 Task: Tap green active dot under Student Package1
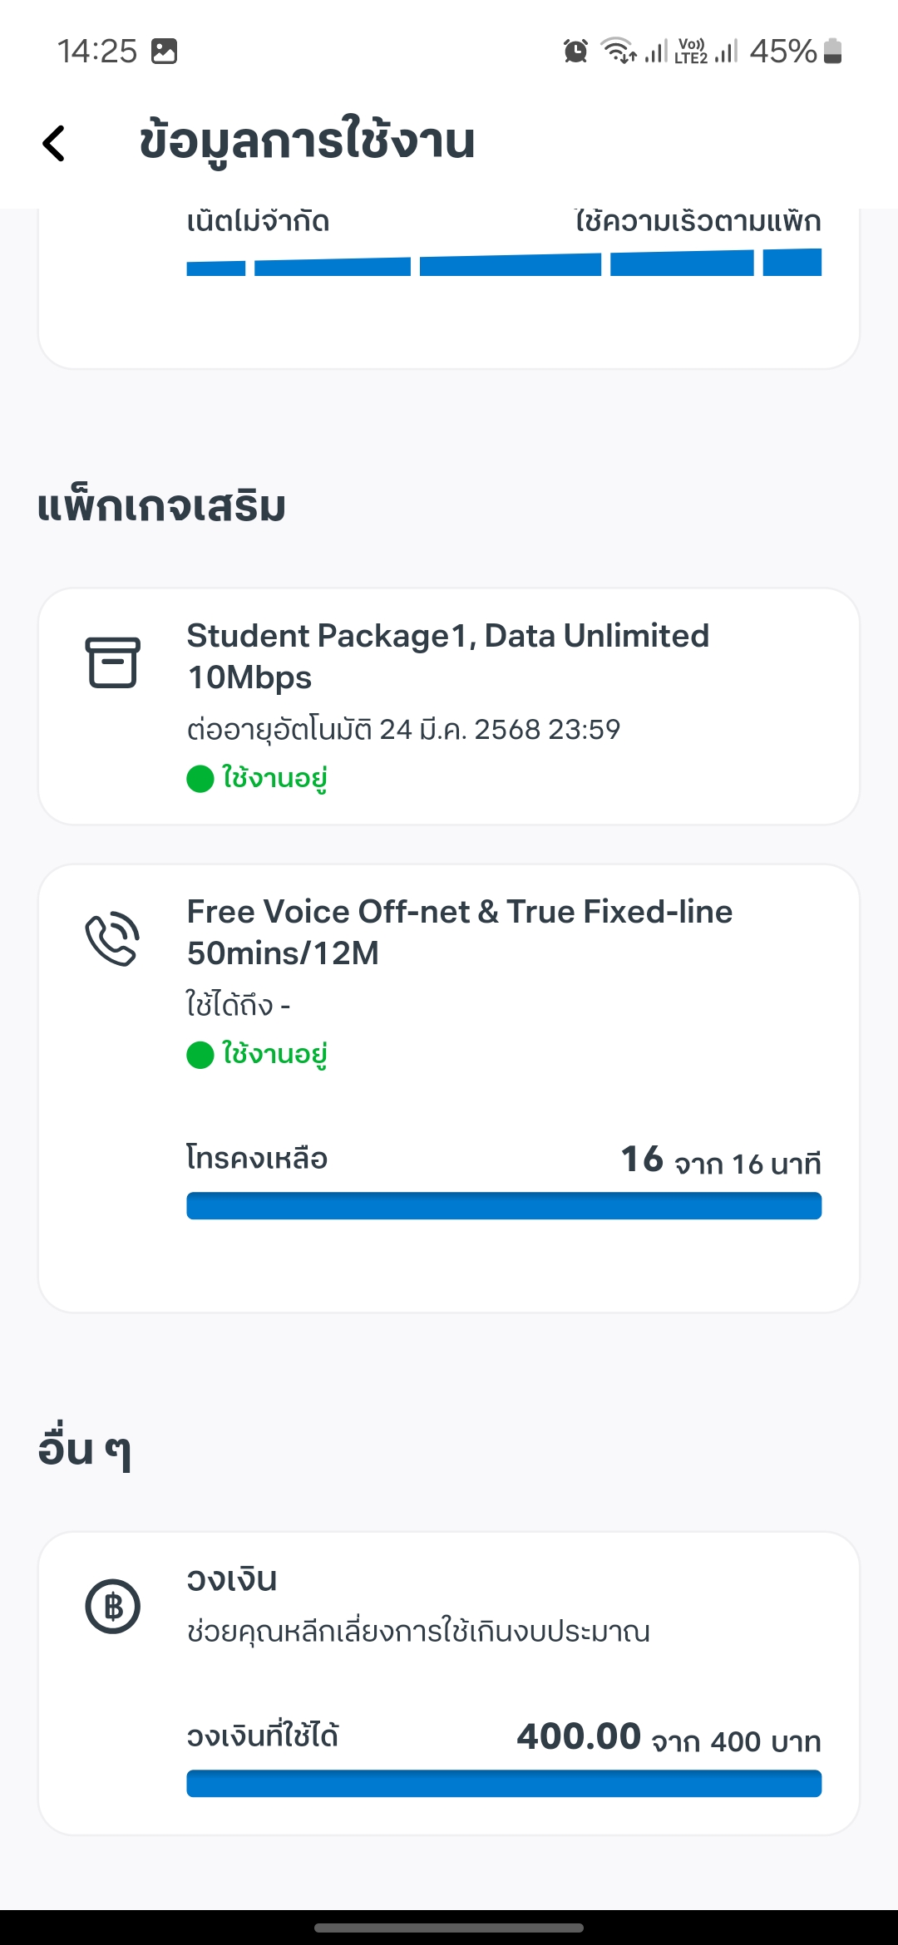[x=200, y=779]
